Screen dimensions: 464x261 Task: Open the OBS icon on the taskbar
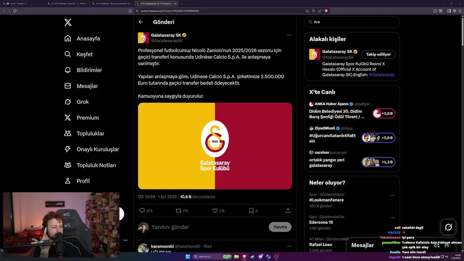pos(276,257)
